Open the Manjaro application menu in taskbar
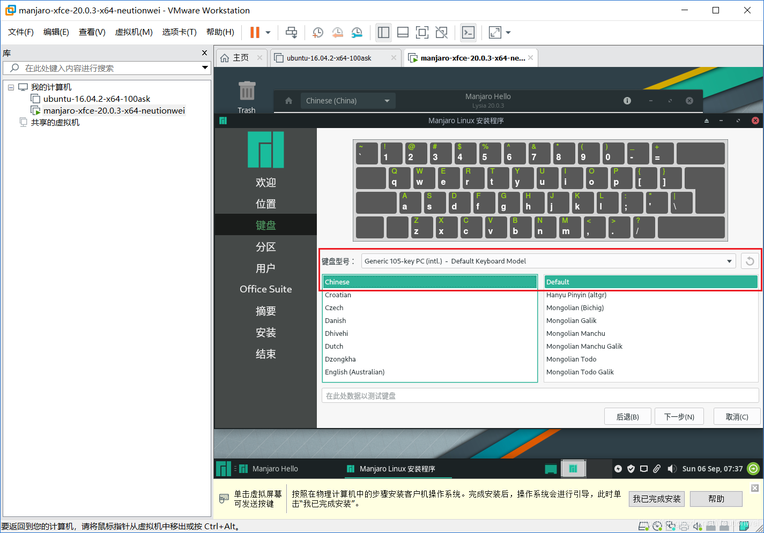The height and width of the screenshot is (533, 764). [x=223, y=469]
